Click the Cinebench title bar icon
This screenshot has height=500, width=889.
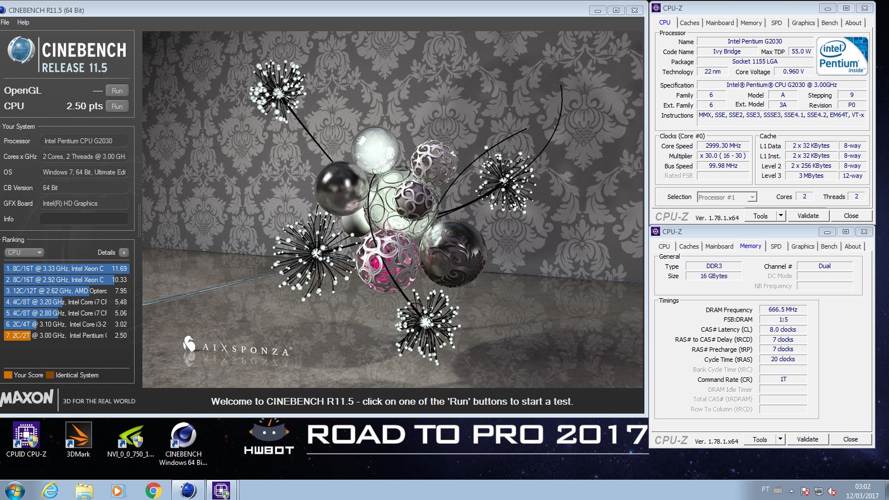[3, 10]
